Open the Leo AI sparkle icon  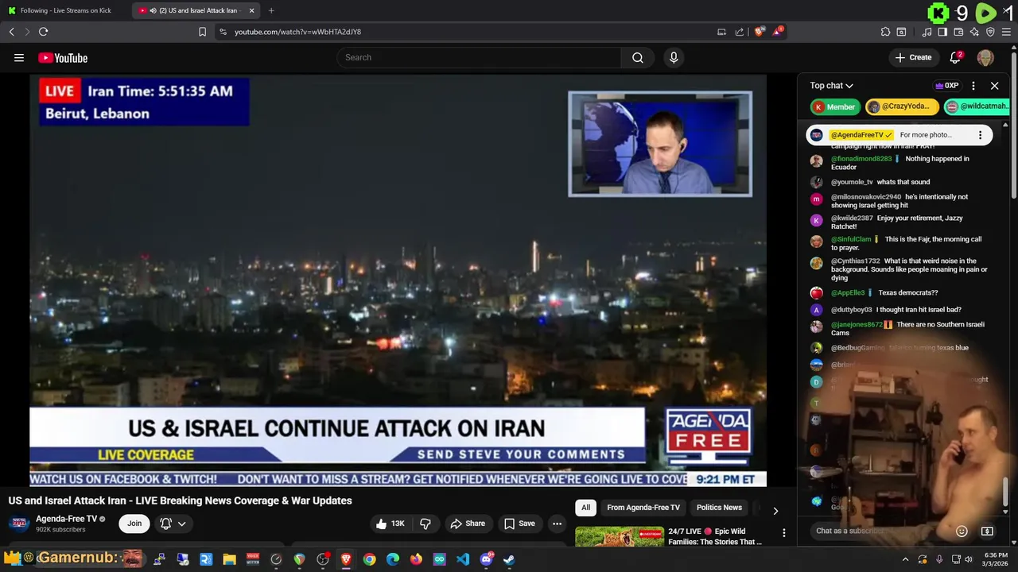click(974, 32)
